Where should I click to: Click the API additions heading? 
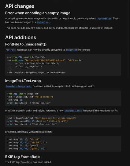20,37
